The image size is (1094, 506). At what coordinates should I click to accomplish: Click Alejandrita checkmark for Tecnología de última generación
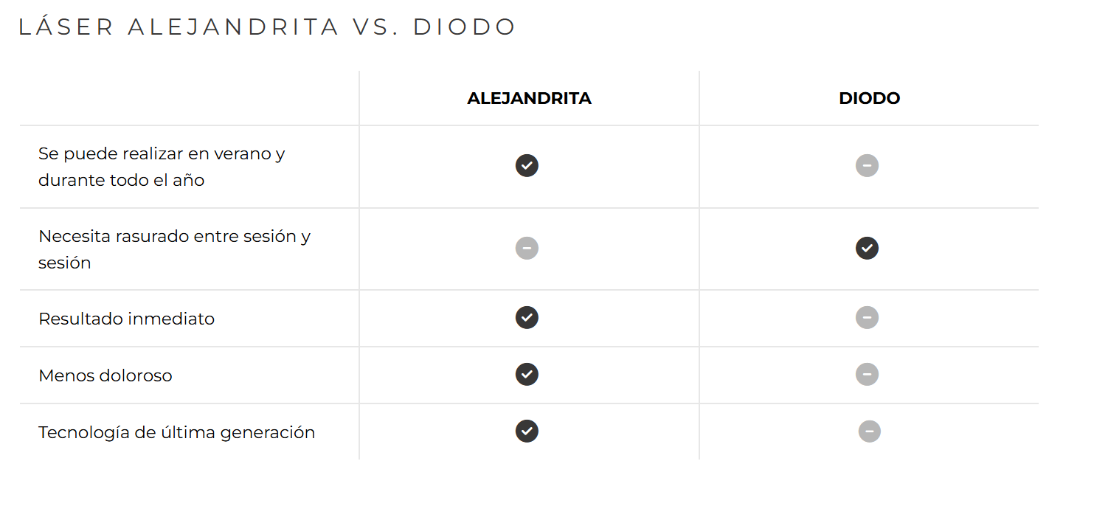point(527,432)
